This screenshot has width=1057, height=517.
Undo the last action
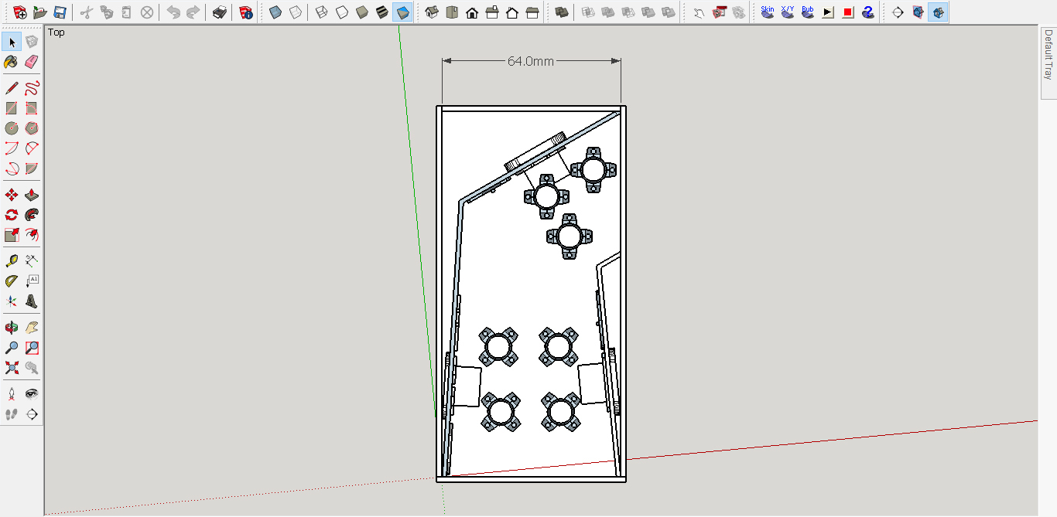(173, 12)
